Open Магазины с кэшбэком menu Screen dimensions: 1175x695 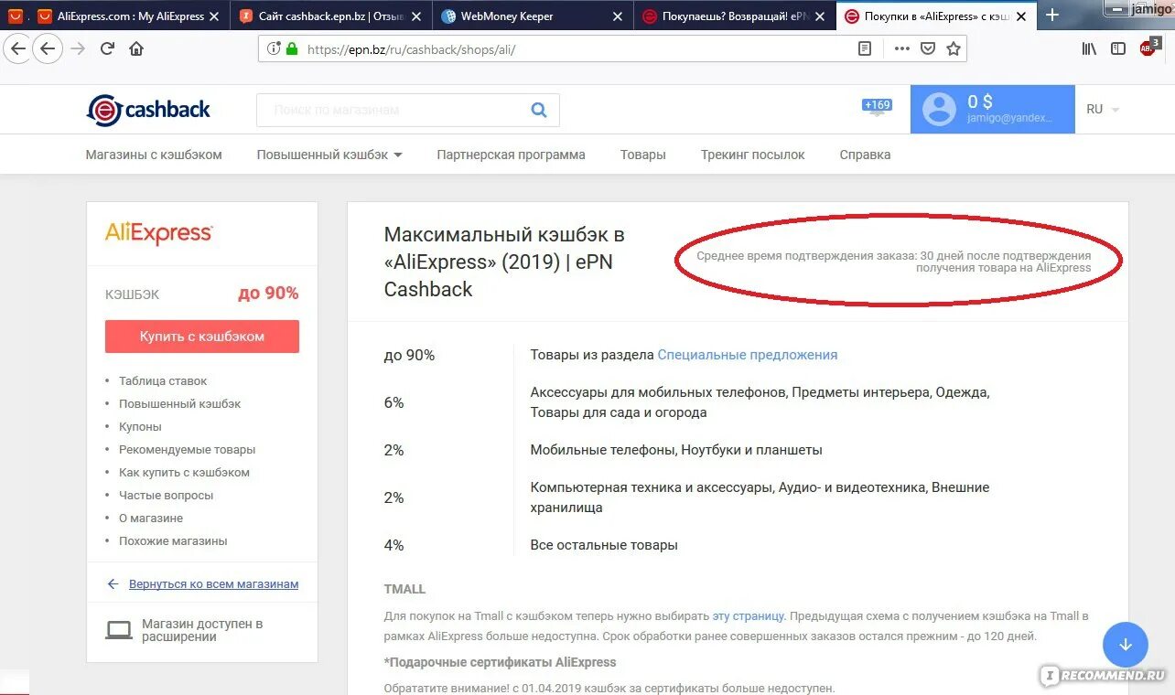[154, 155]
